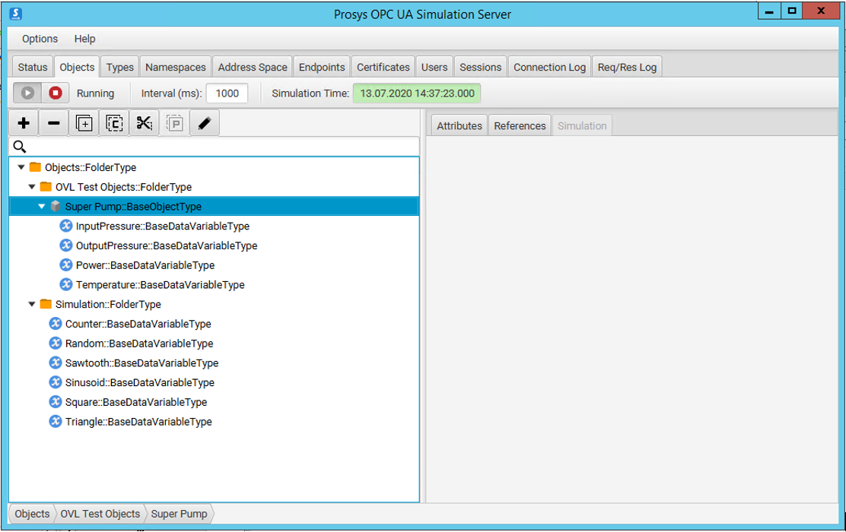Click the remove node minus icon
This screenshot has height=532, width=846.
[x=52, y=122]
